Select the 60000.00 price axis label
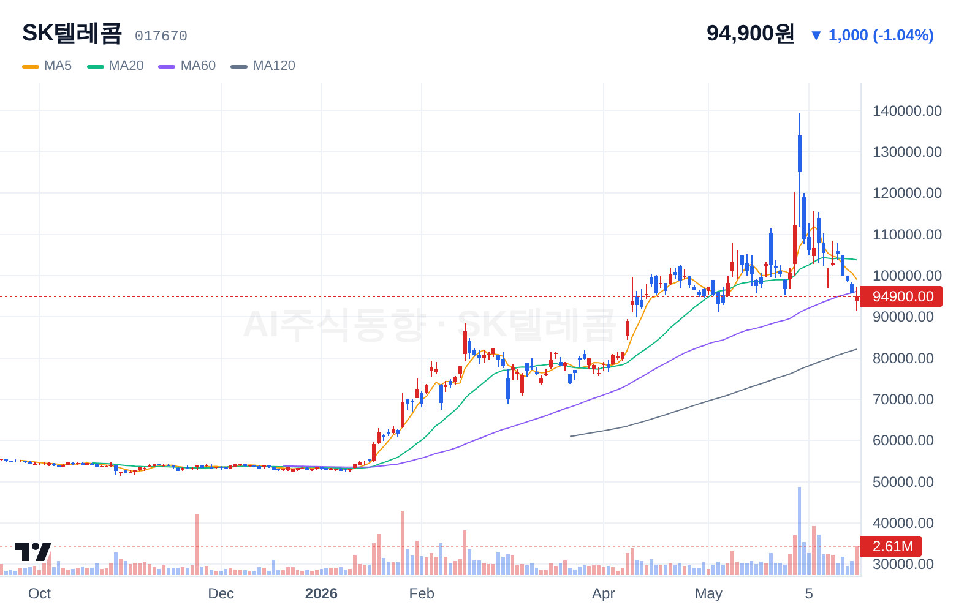This screenshot has width=956, height=610. pyautogui.click(x=903, y=440)
